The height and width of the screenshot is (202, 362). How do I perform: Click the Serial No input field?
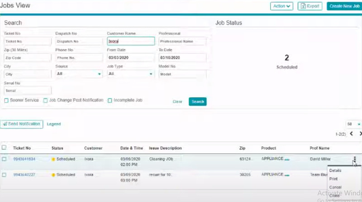click(28, 91)
